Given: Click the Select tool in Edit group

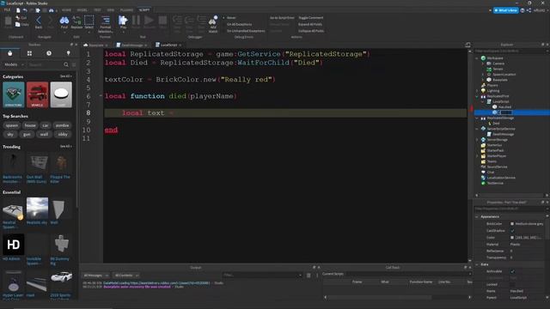Looking at the screenshot, I should coord(89,21).
